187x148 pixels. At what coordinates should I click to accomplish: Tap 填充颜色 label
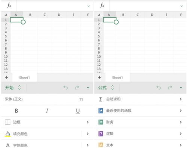point(20,134)
